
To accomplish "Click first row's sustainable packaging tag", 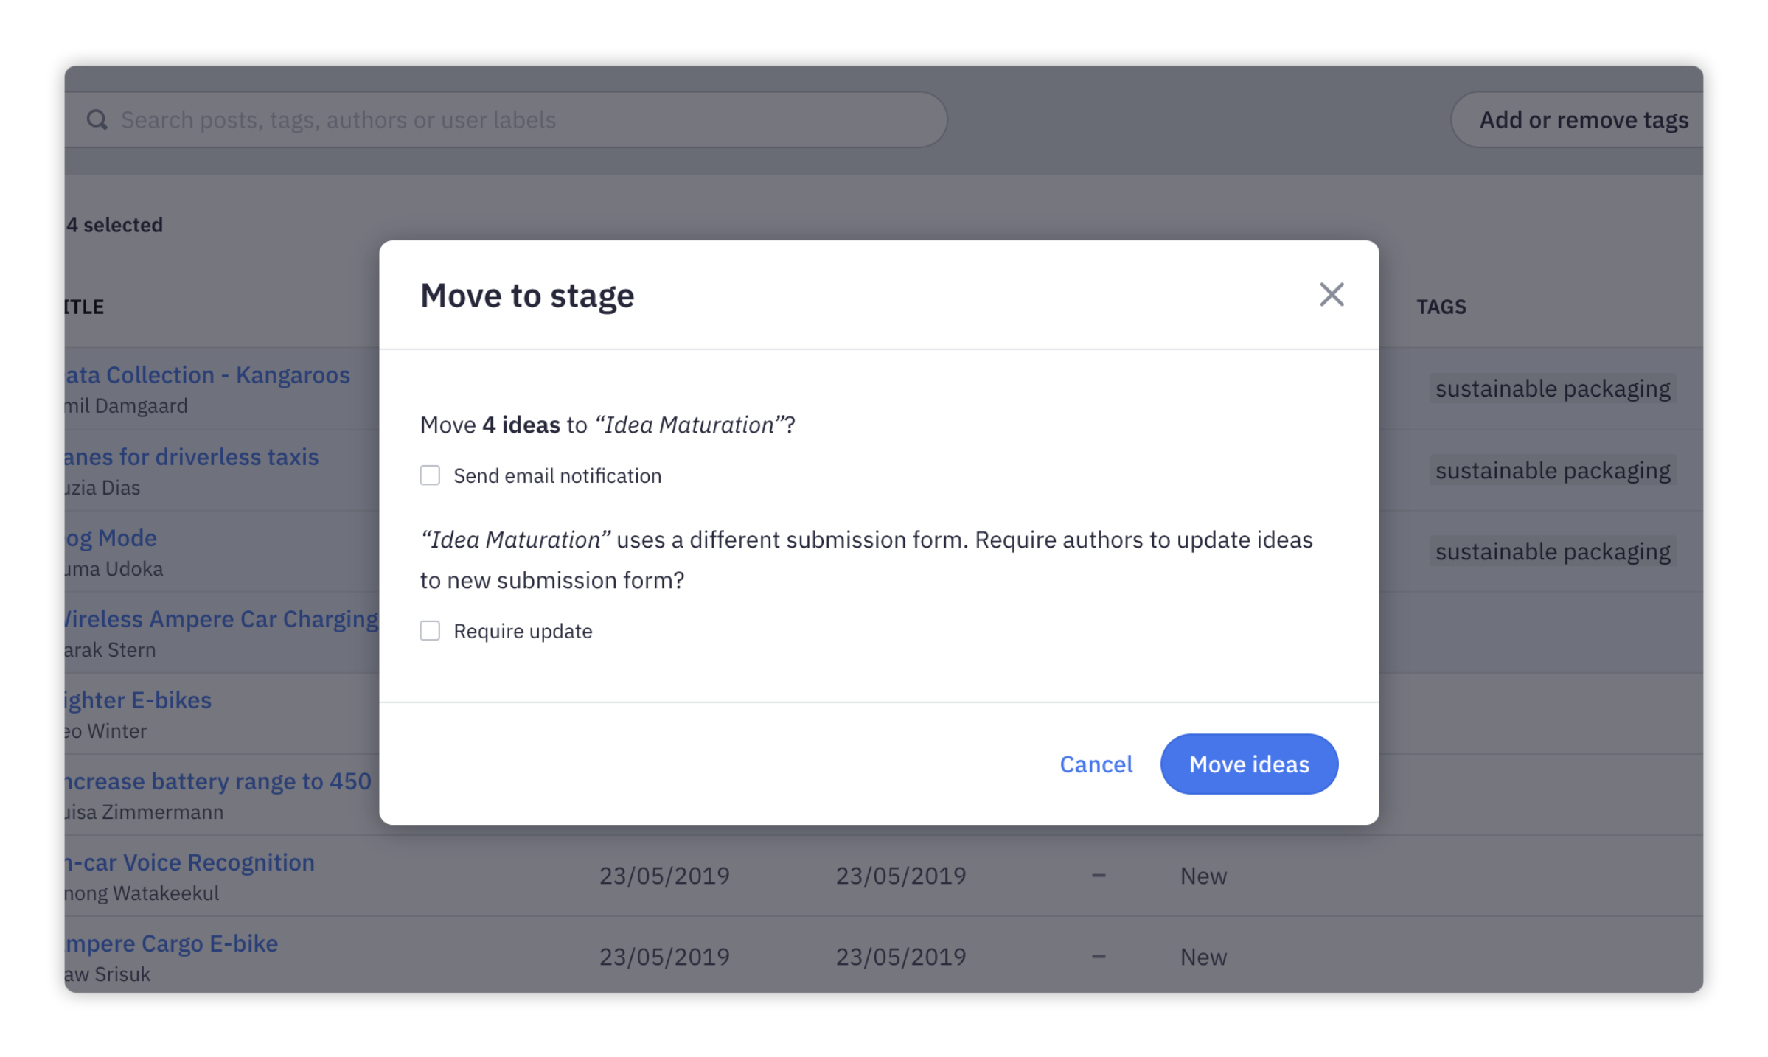I will (x=1552, y=388).
